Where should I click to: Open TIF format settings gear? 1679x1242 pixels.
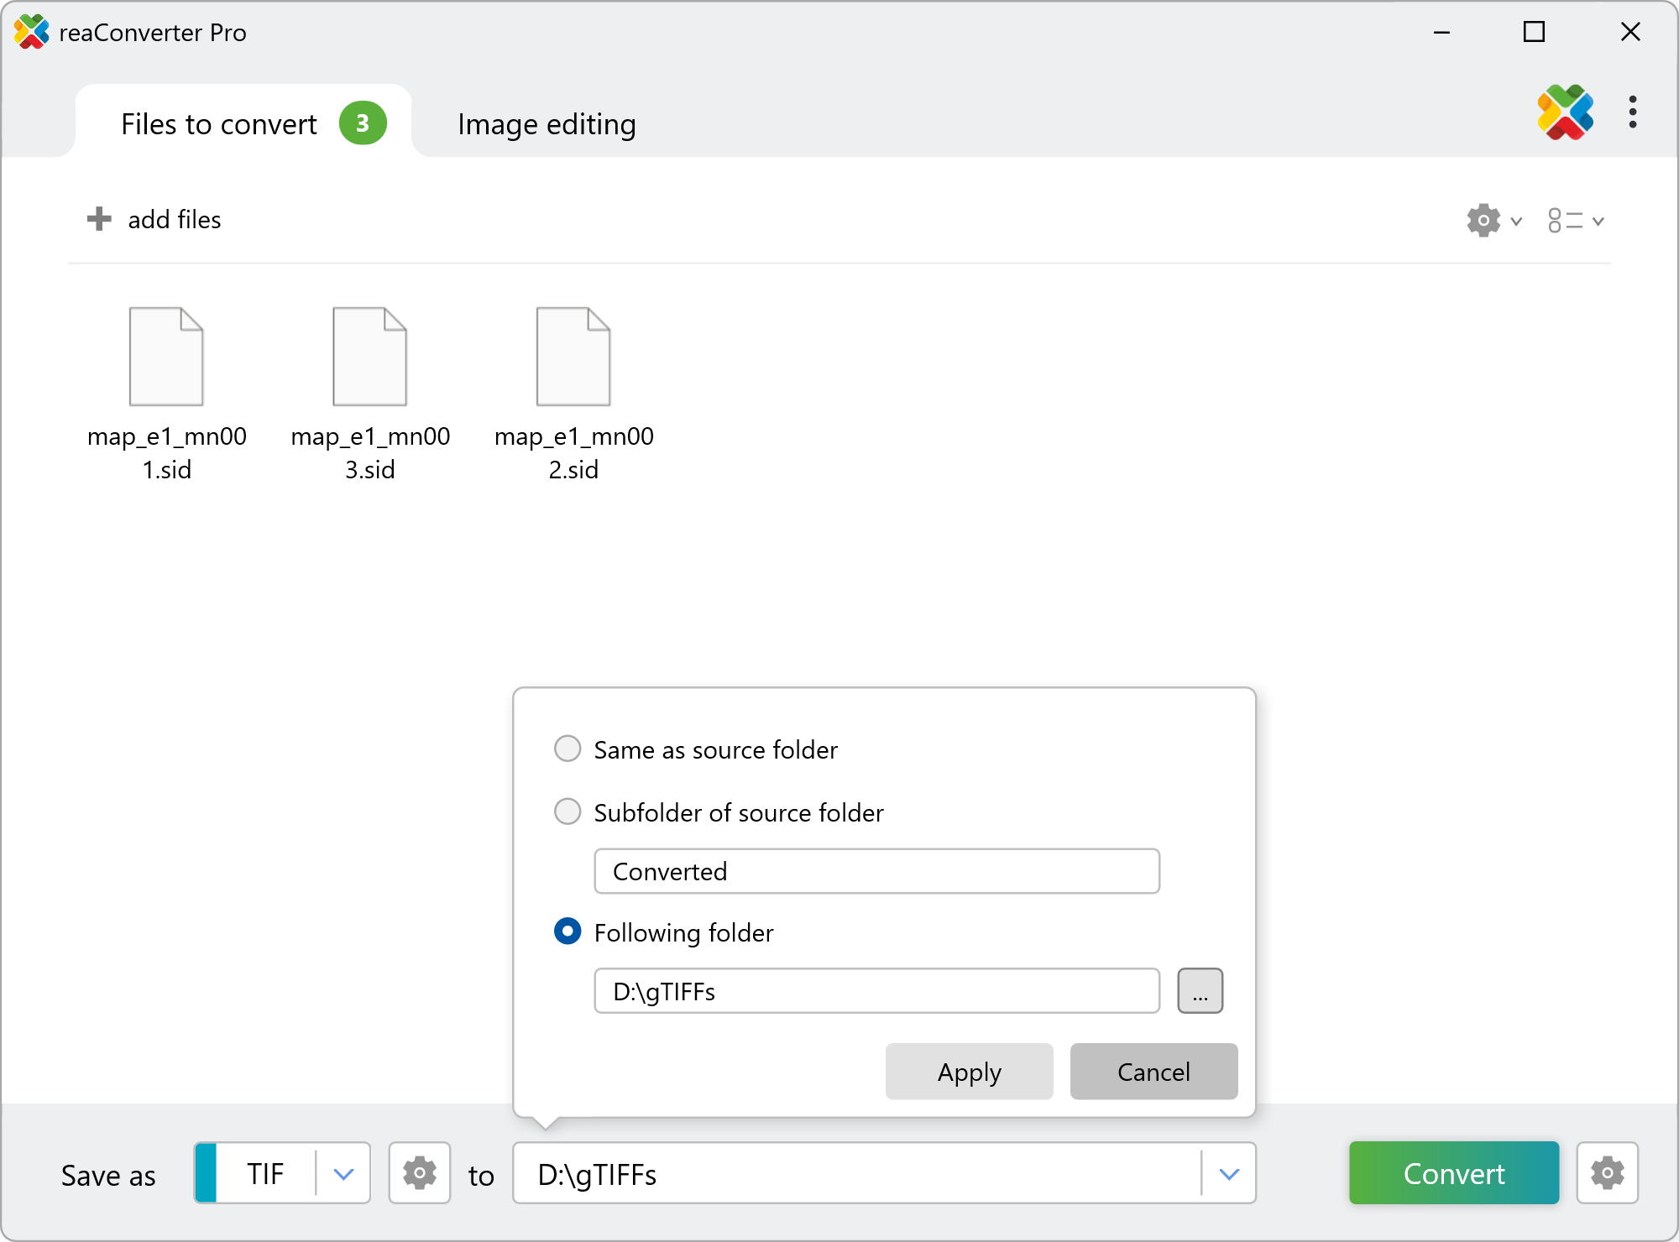click(x=419, y=1173)
